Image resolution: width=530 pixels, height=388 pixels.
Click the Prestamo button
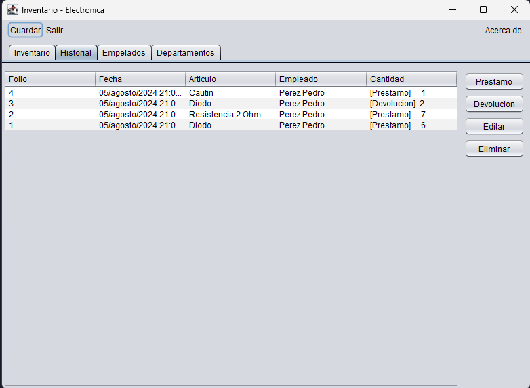pos(494,81)
